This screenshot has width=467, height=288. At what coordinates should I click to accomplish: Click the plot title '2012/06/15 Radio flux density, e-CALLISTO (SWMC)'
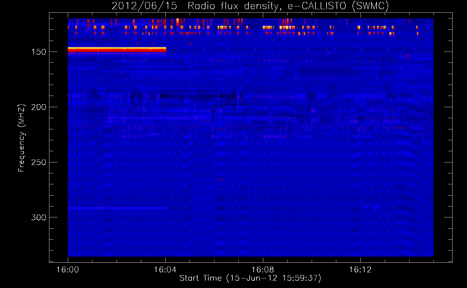pyautogui.click(x=250, y=6)
